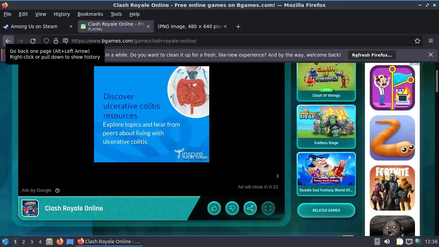Switch to workspace 4
The height and width of the screenshot is (247, 439).
pos(40,242)
